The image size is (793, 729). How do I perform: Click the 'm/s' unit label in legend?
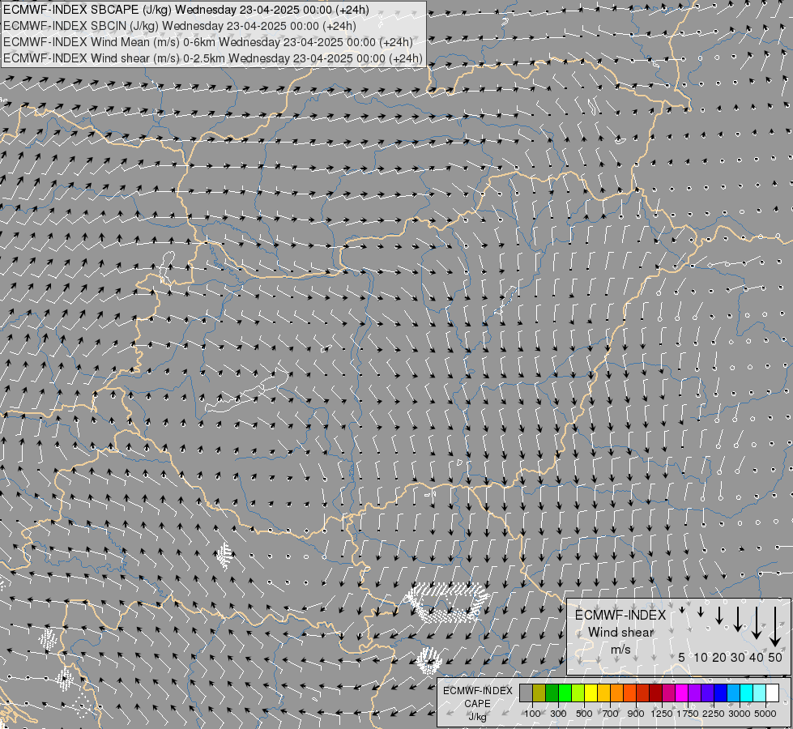point(620,649)
